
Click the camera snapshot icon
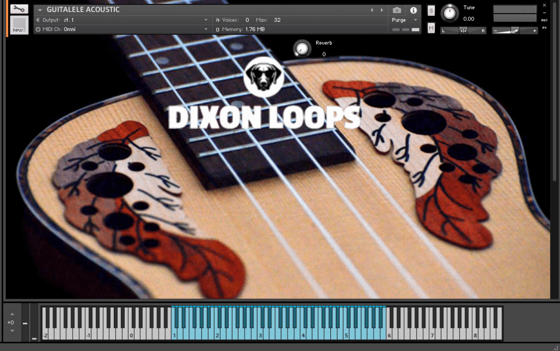(x=397, y=10)
